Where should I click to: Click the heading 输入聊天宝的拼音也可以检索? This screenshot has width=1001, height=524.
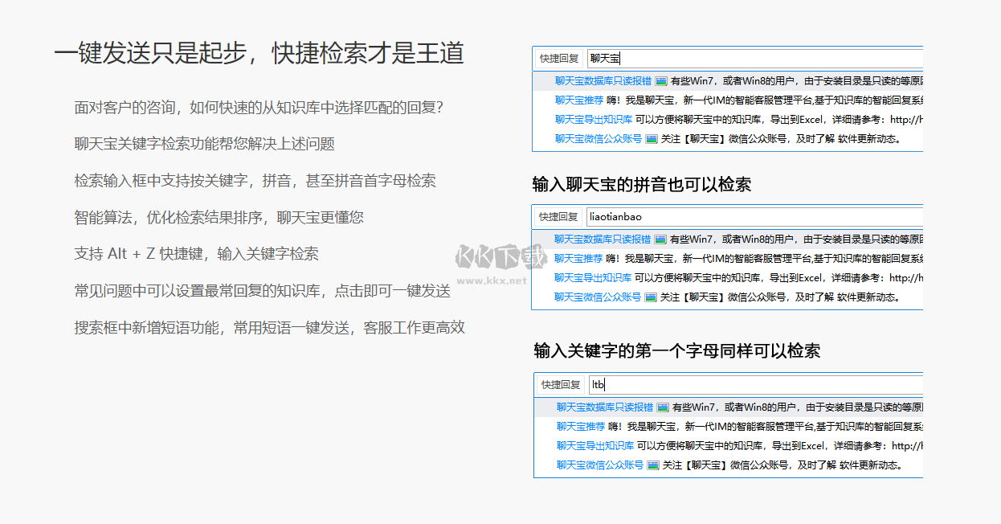point(642,185)
